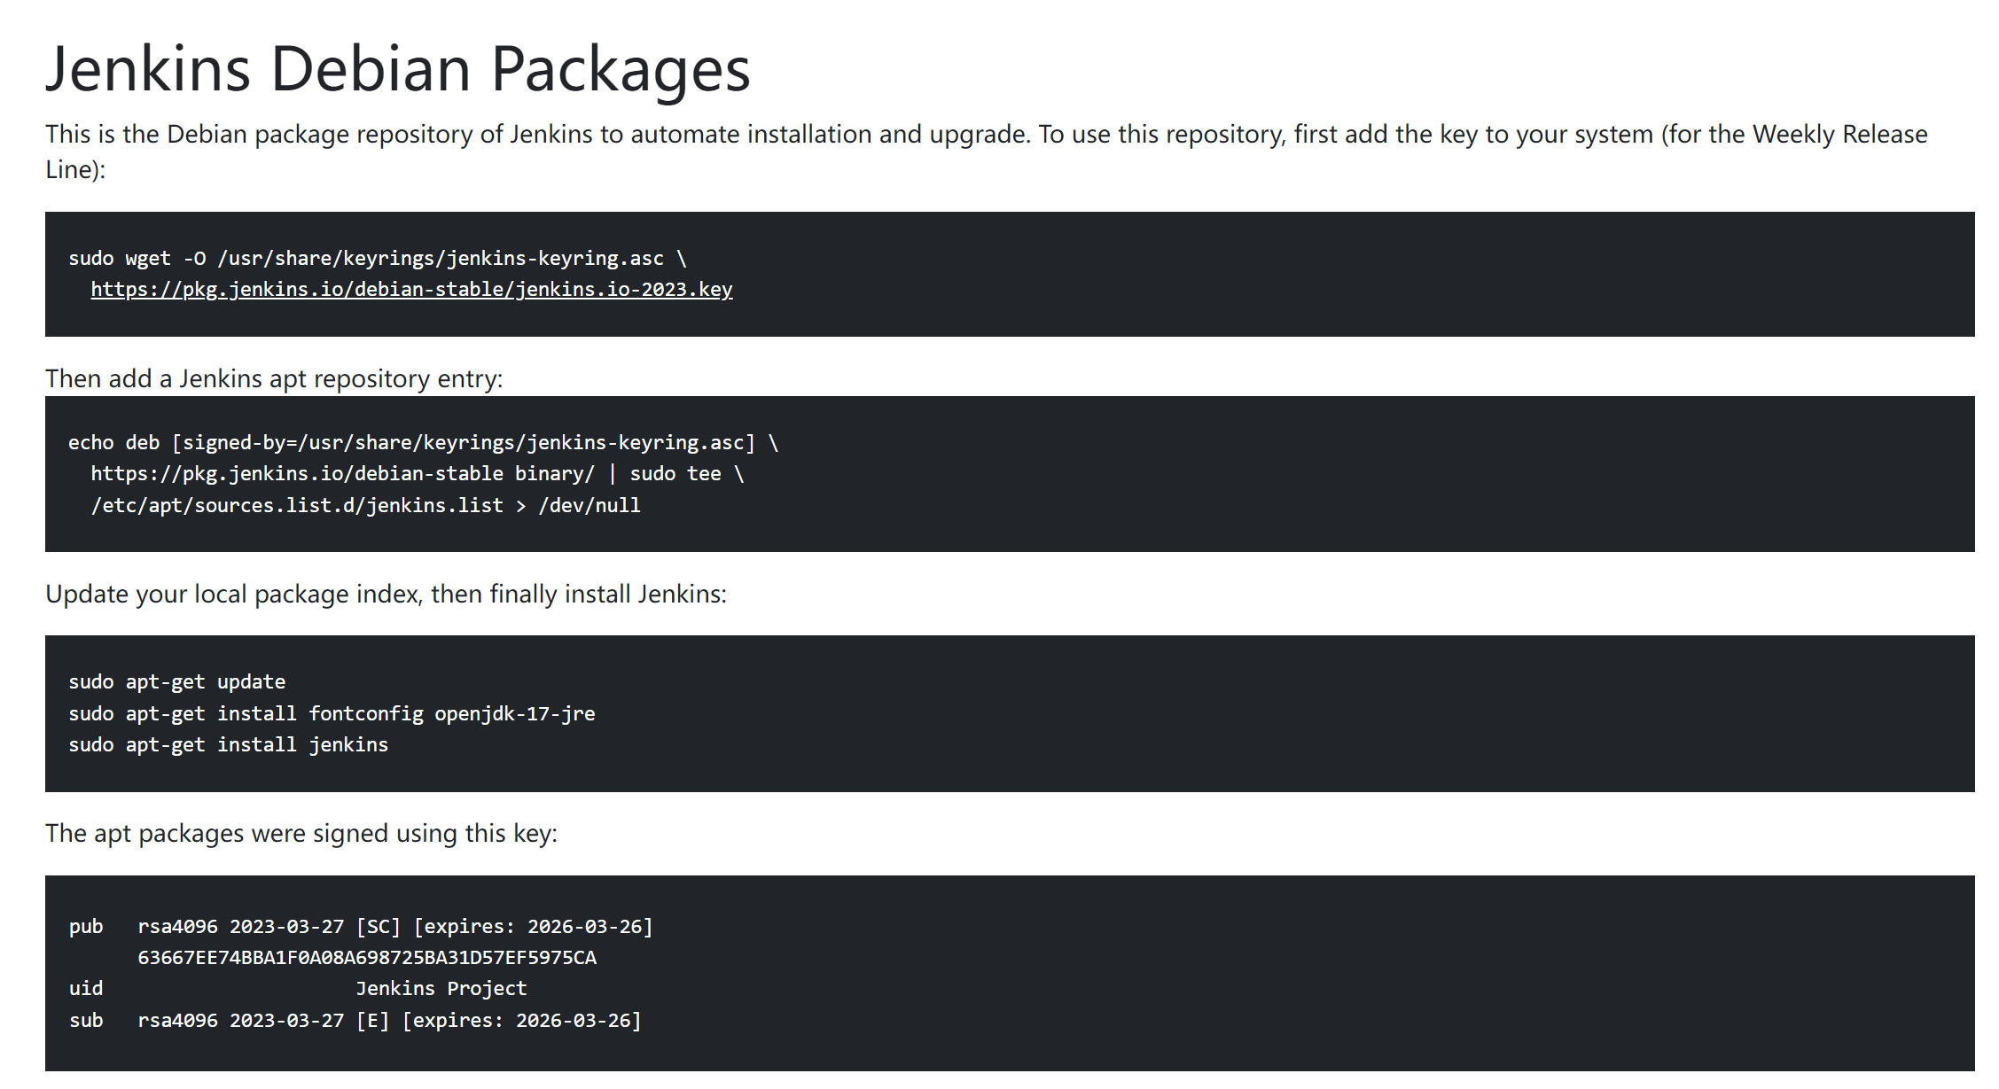Click the 'Then add a Jenkins apt repository entry:' text

[x=274, y=378]
